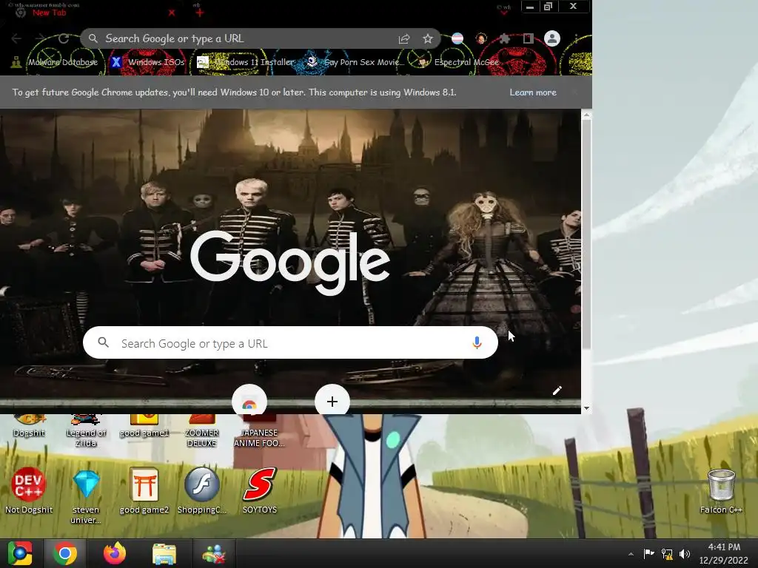The height and width of the screenshot is (568, 758).
Task: Click the share page icon in the address bar
Action: click(404, 39)
